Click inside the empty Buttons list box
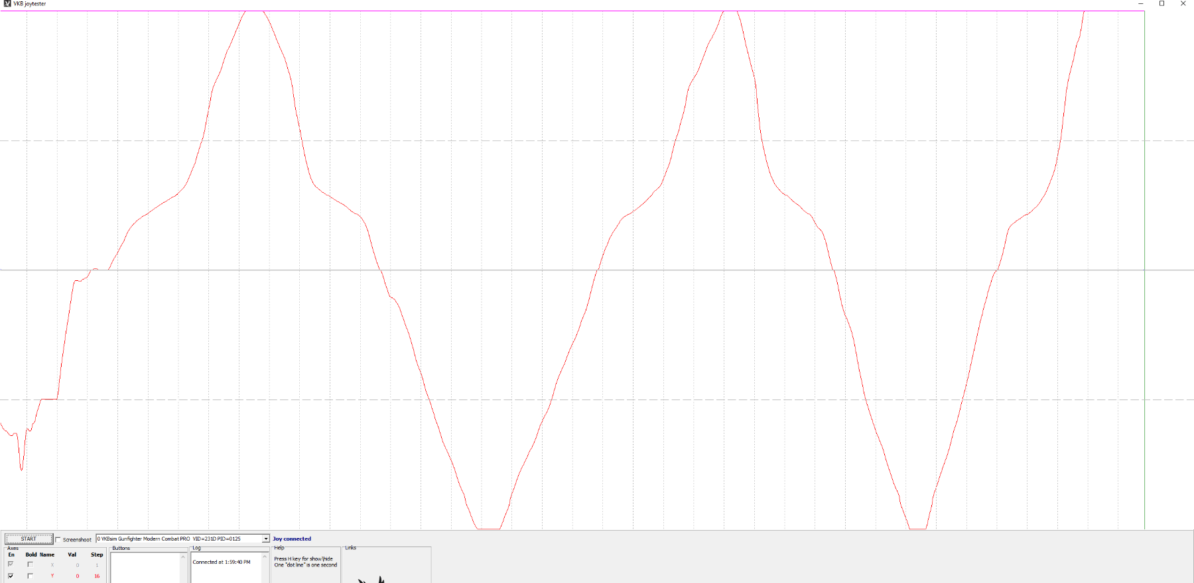This screenshot has width=1194, height=583. pyautogui.click(x=145, y=568)
